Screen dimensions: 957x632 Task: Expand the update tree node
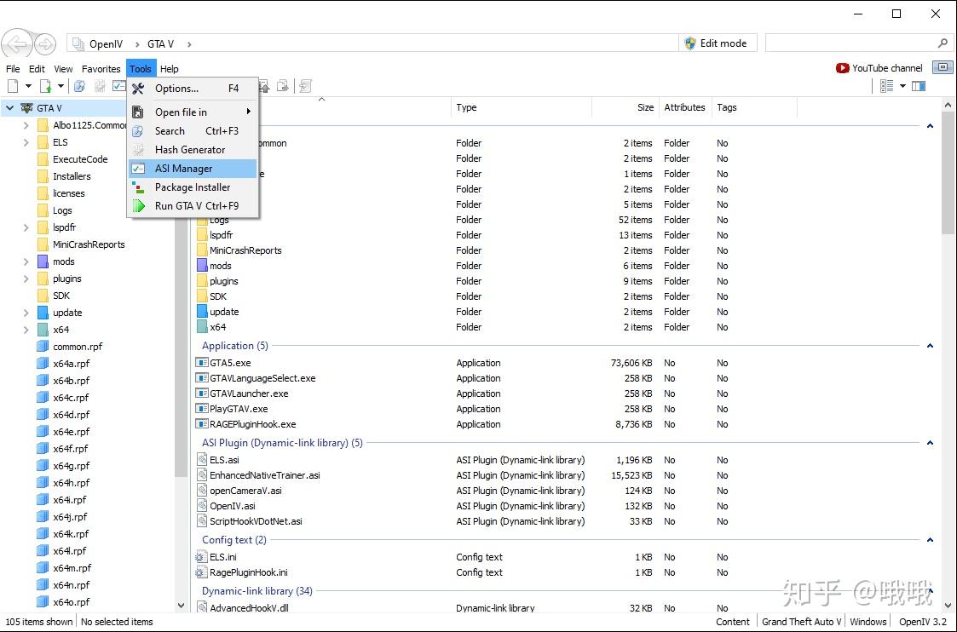coord(26,313)
